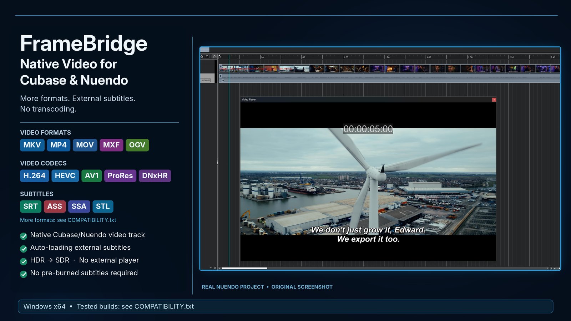The image size is (571, 321).
Task: Open the zoom presets dropdown at bottom right
Action: tap(551, 268)
